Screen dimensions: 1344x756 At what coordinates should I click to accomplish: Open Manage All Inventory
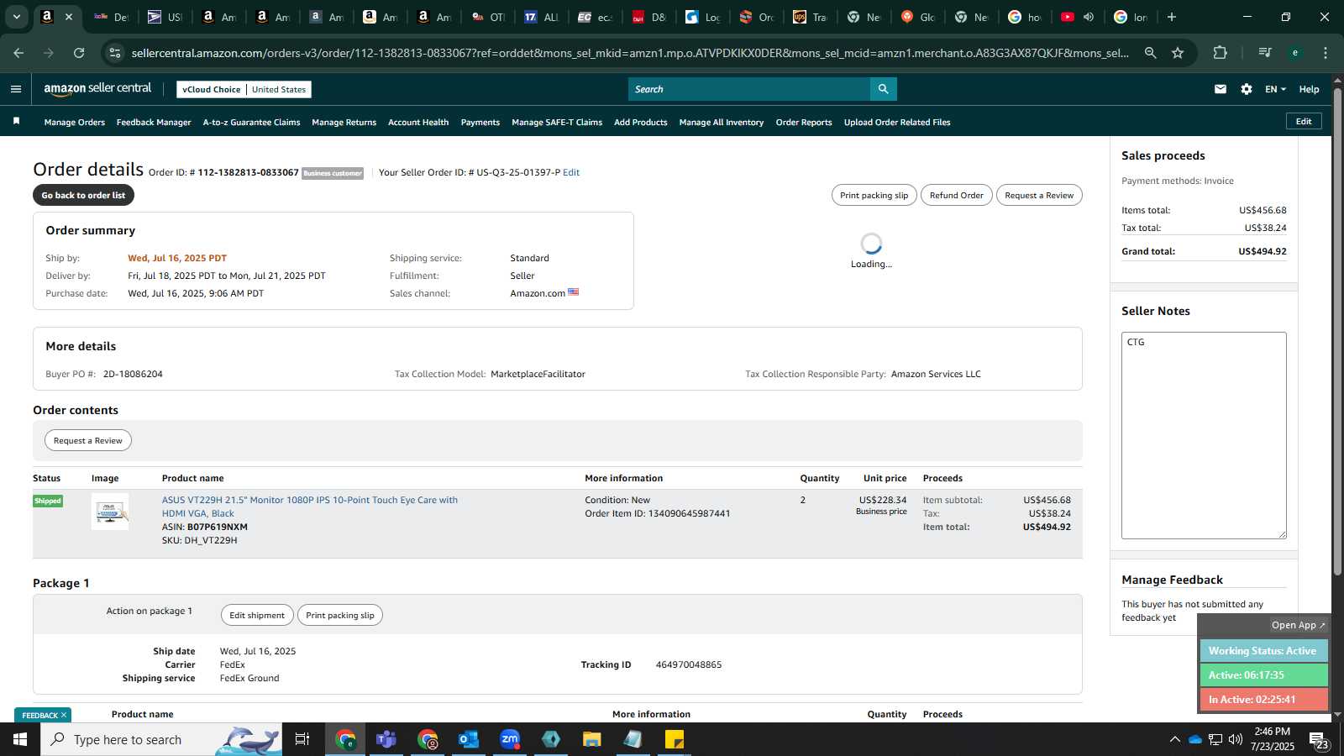[x=722, y=123]
